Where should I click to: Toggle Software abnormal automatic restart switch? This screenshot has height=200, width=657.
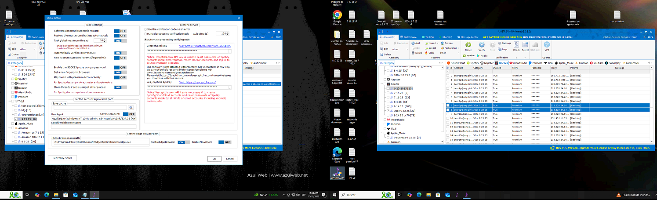(120, 31)
